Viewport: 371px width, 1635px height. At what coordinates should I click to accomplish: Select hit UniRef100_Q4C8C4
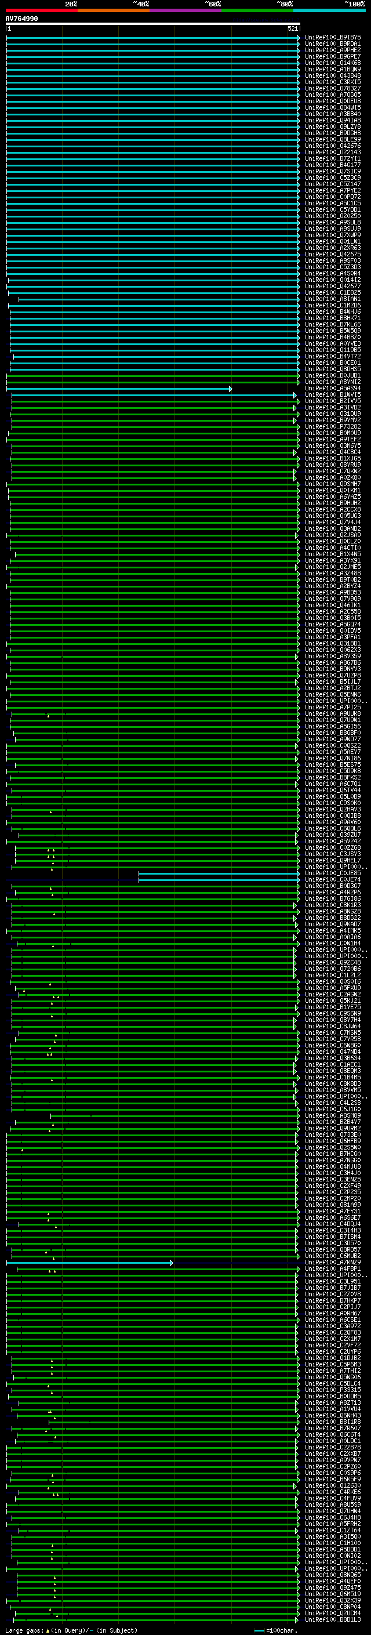[332, 452]
